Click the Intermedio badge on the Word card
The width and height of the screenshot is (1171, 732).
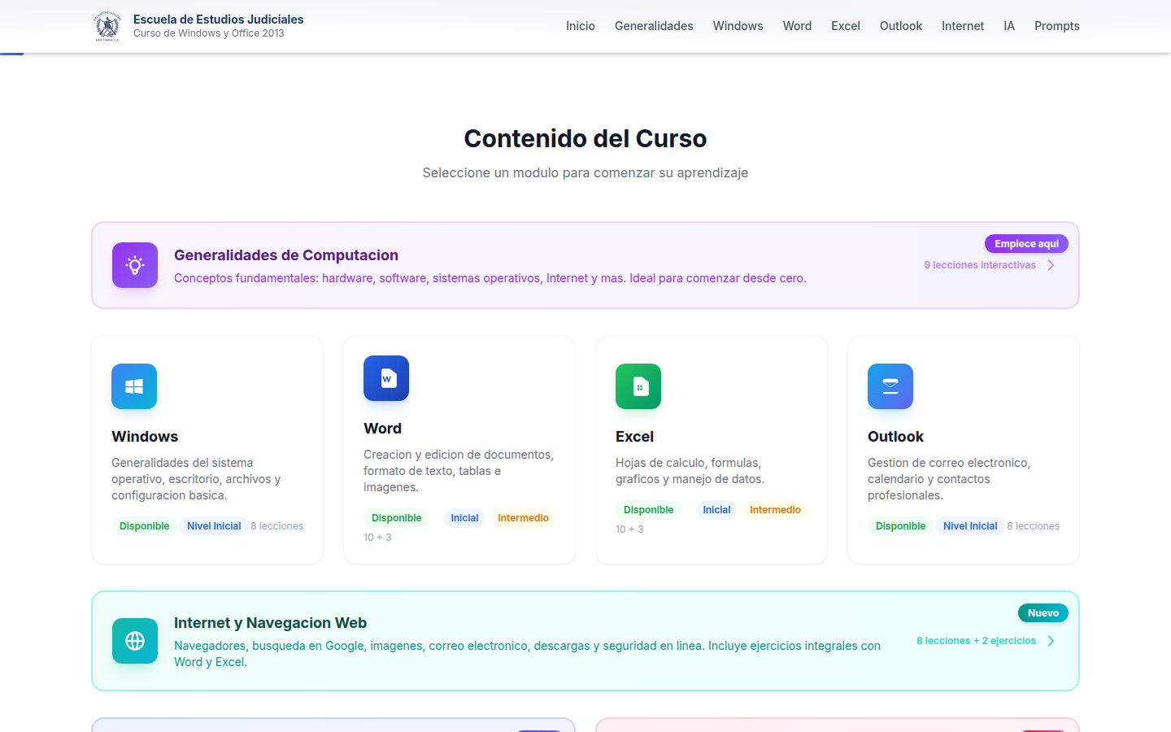[523, 517]
